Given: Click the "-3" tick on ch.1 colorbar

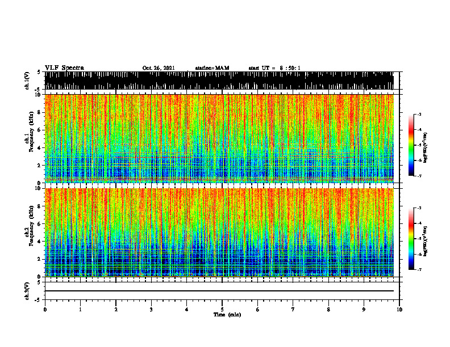Looking at the screenshot, I should 419,114.
